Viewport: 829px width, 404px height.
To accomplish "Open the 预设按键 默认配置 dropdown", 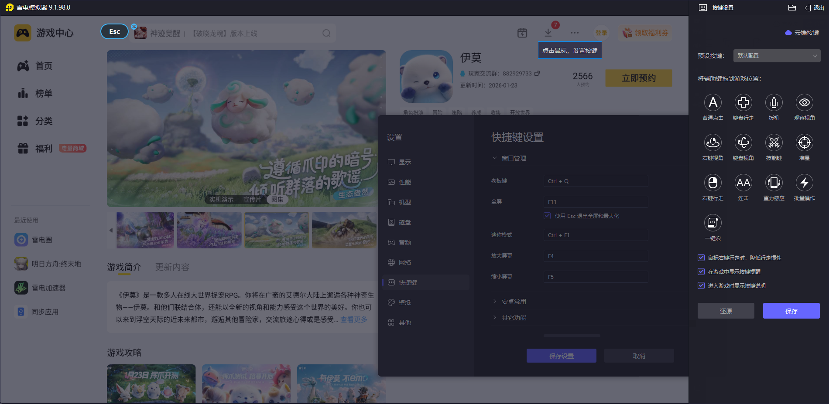I will point(777,56).
